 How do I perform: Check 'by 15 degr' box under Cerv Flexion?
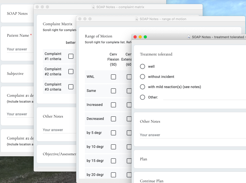113,161
